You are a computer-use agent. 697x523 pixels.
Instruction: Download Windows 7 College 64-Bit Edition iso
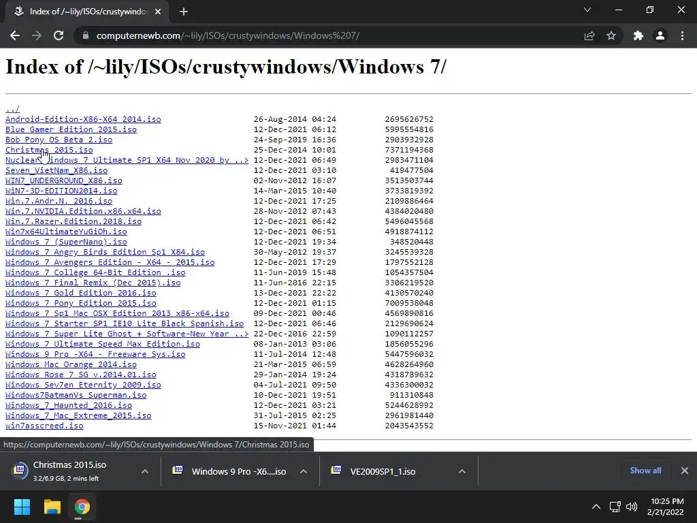[95, 272]
